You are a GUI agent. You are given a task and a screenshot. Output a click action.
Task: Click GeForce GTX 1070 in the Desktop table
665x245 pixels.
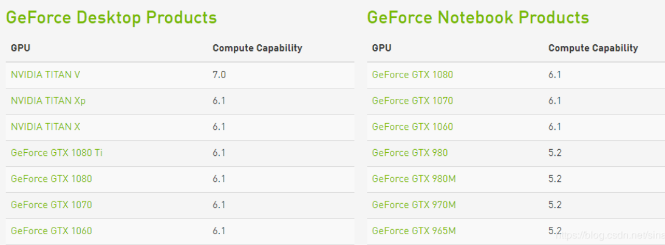[x=51, y=205]
